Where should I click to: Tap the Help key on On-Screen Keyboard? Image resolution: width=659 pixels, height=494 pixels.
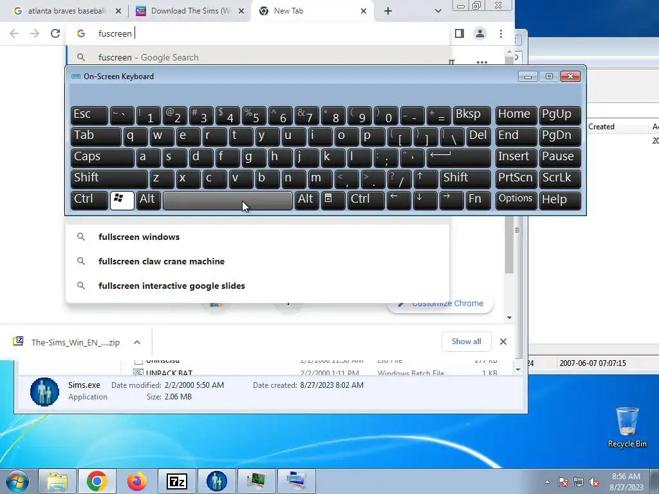pos(560,200)
